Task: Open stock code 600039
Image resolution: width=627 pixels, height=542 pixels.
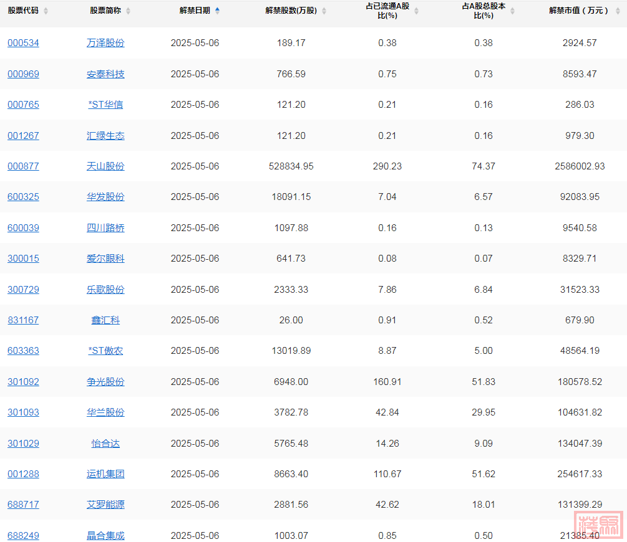Action: [23, 228]
